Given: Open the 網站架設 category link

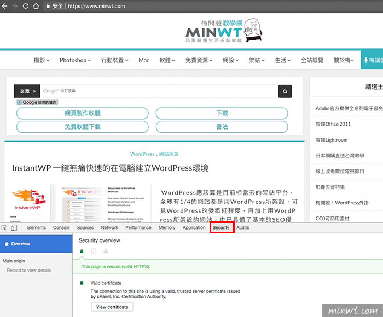Looking at the screenshot, I should point(169,154).
